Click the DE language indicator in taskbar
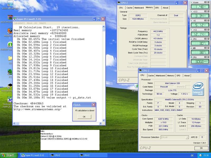The width and height of the screenshot is (211, 158). [x=192, y=155]
